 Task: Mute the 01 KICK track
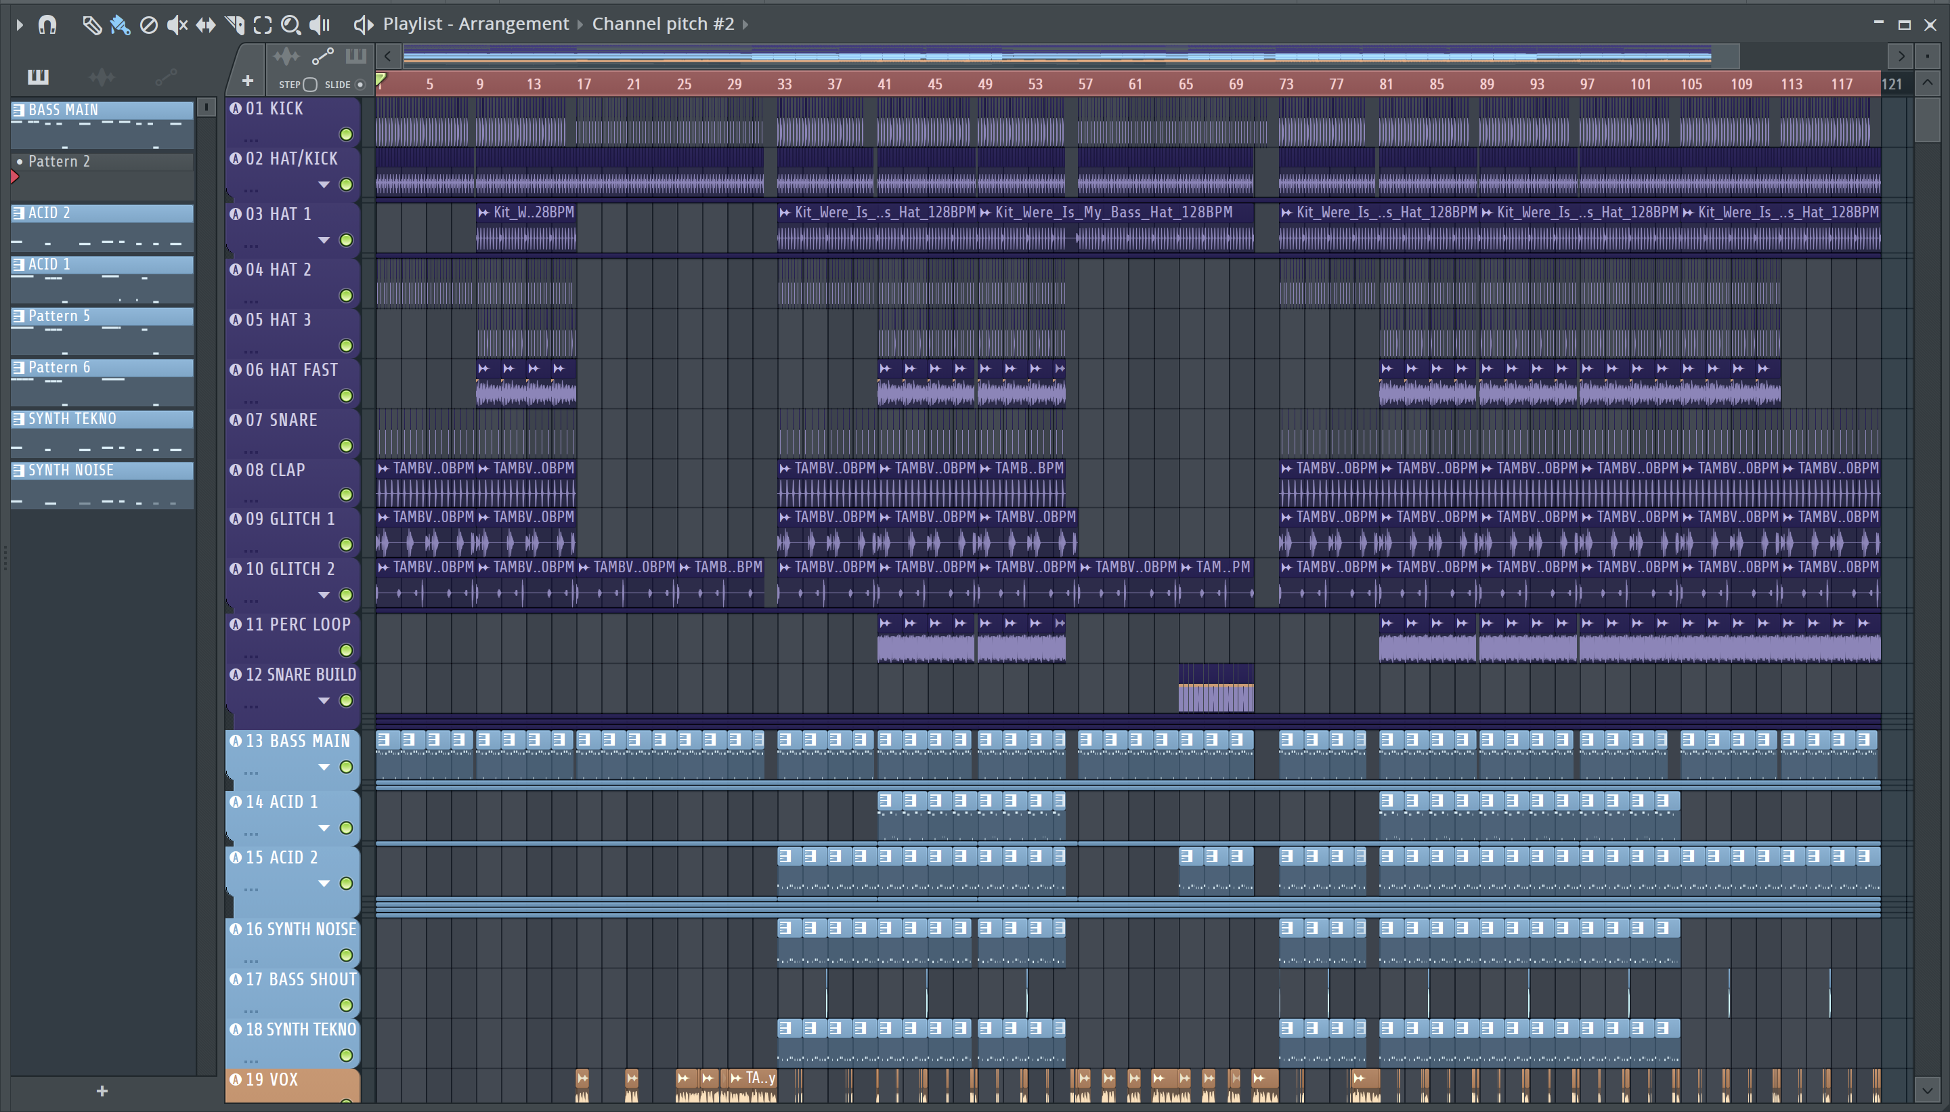coord(346,134)
